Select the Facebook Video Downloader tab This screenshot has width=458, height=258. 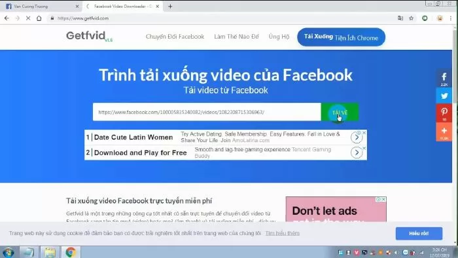click(122, 6)
